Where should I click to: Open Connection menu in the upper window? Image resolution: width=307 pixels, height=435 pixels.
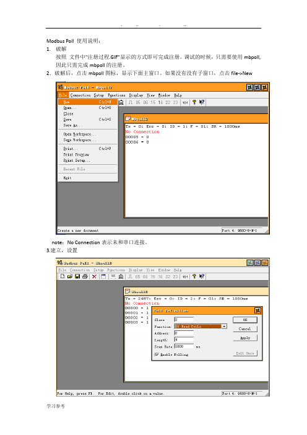click(x=80, y=95)
